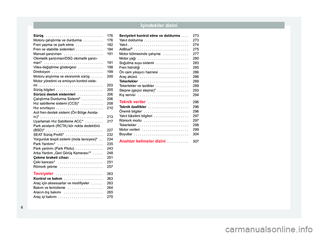Select the 'Park Yardımı*' entry
318x235 pixels.
coord(73,144)
